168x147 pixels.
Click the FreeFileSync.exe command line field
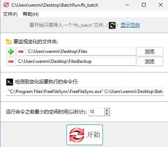[x=85, y=92]
